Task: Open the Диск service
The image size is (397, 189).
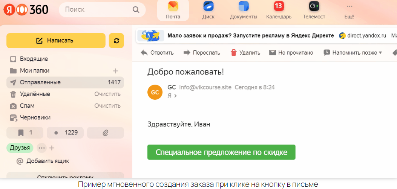Action: click(208, 10)
